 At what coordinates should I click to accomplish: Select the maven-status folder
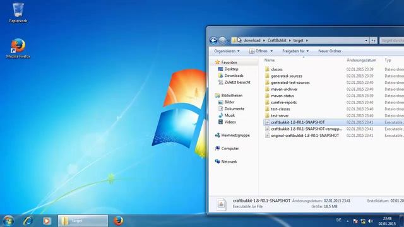click(282, 96)
